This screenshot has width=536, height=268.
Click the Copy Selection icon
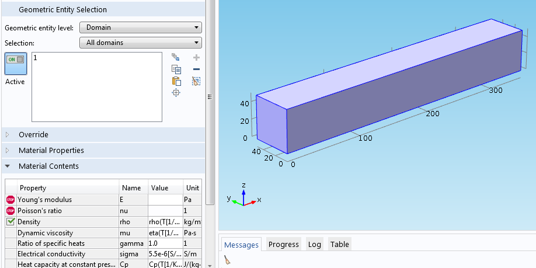pos(176,69)
